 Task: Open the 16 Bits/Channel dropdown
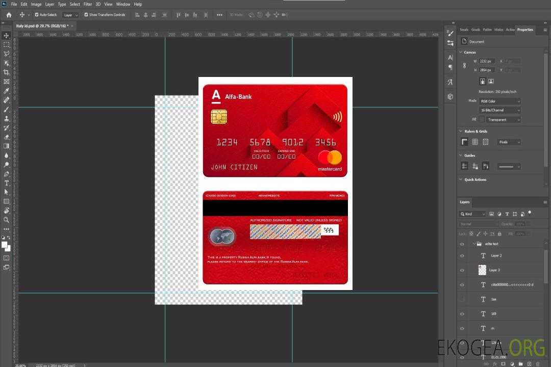tap(499, 110)
